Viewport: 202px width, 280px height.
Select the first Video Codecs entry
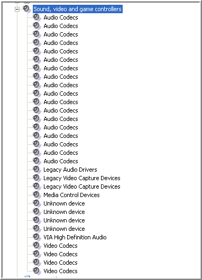(61, 246)
